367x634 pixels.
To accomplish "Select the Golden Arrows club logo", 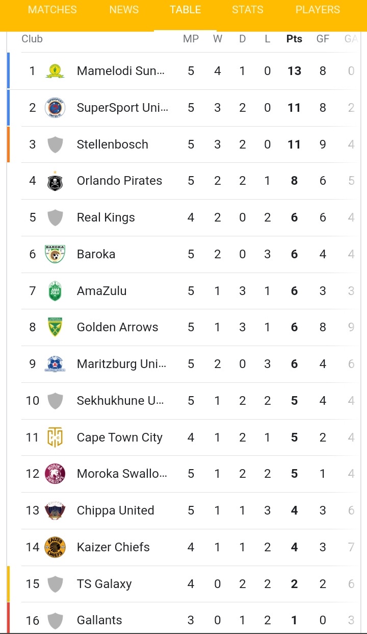I will (55, 327).
